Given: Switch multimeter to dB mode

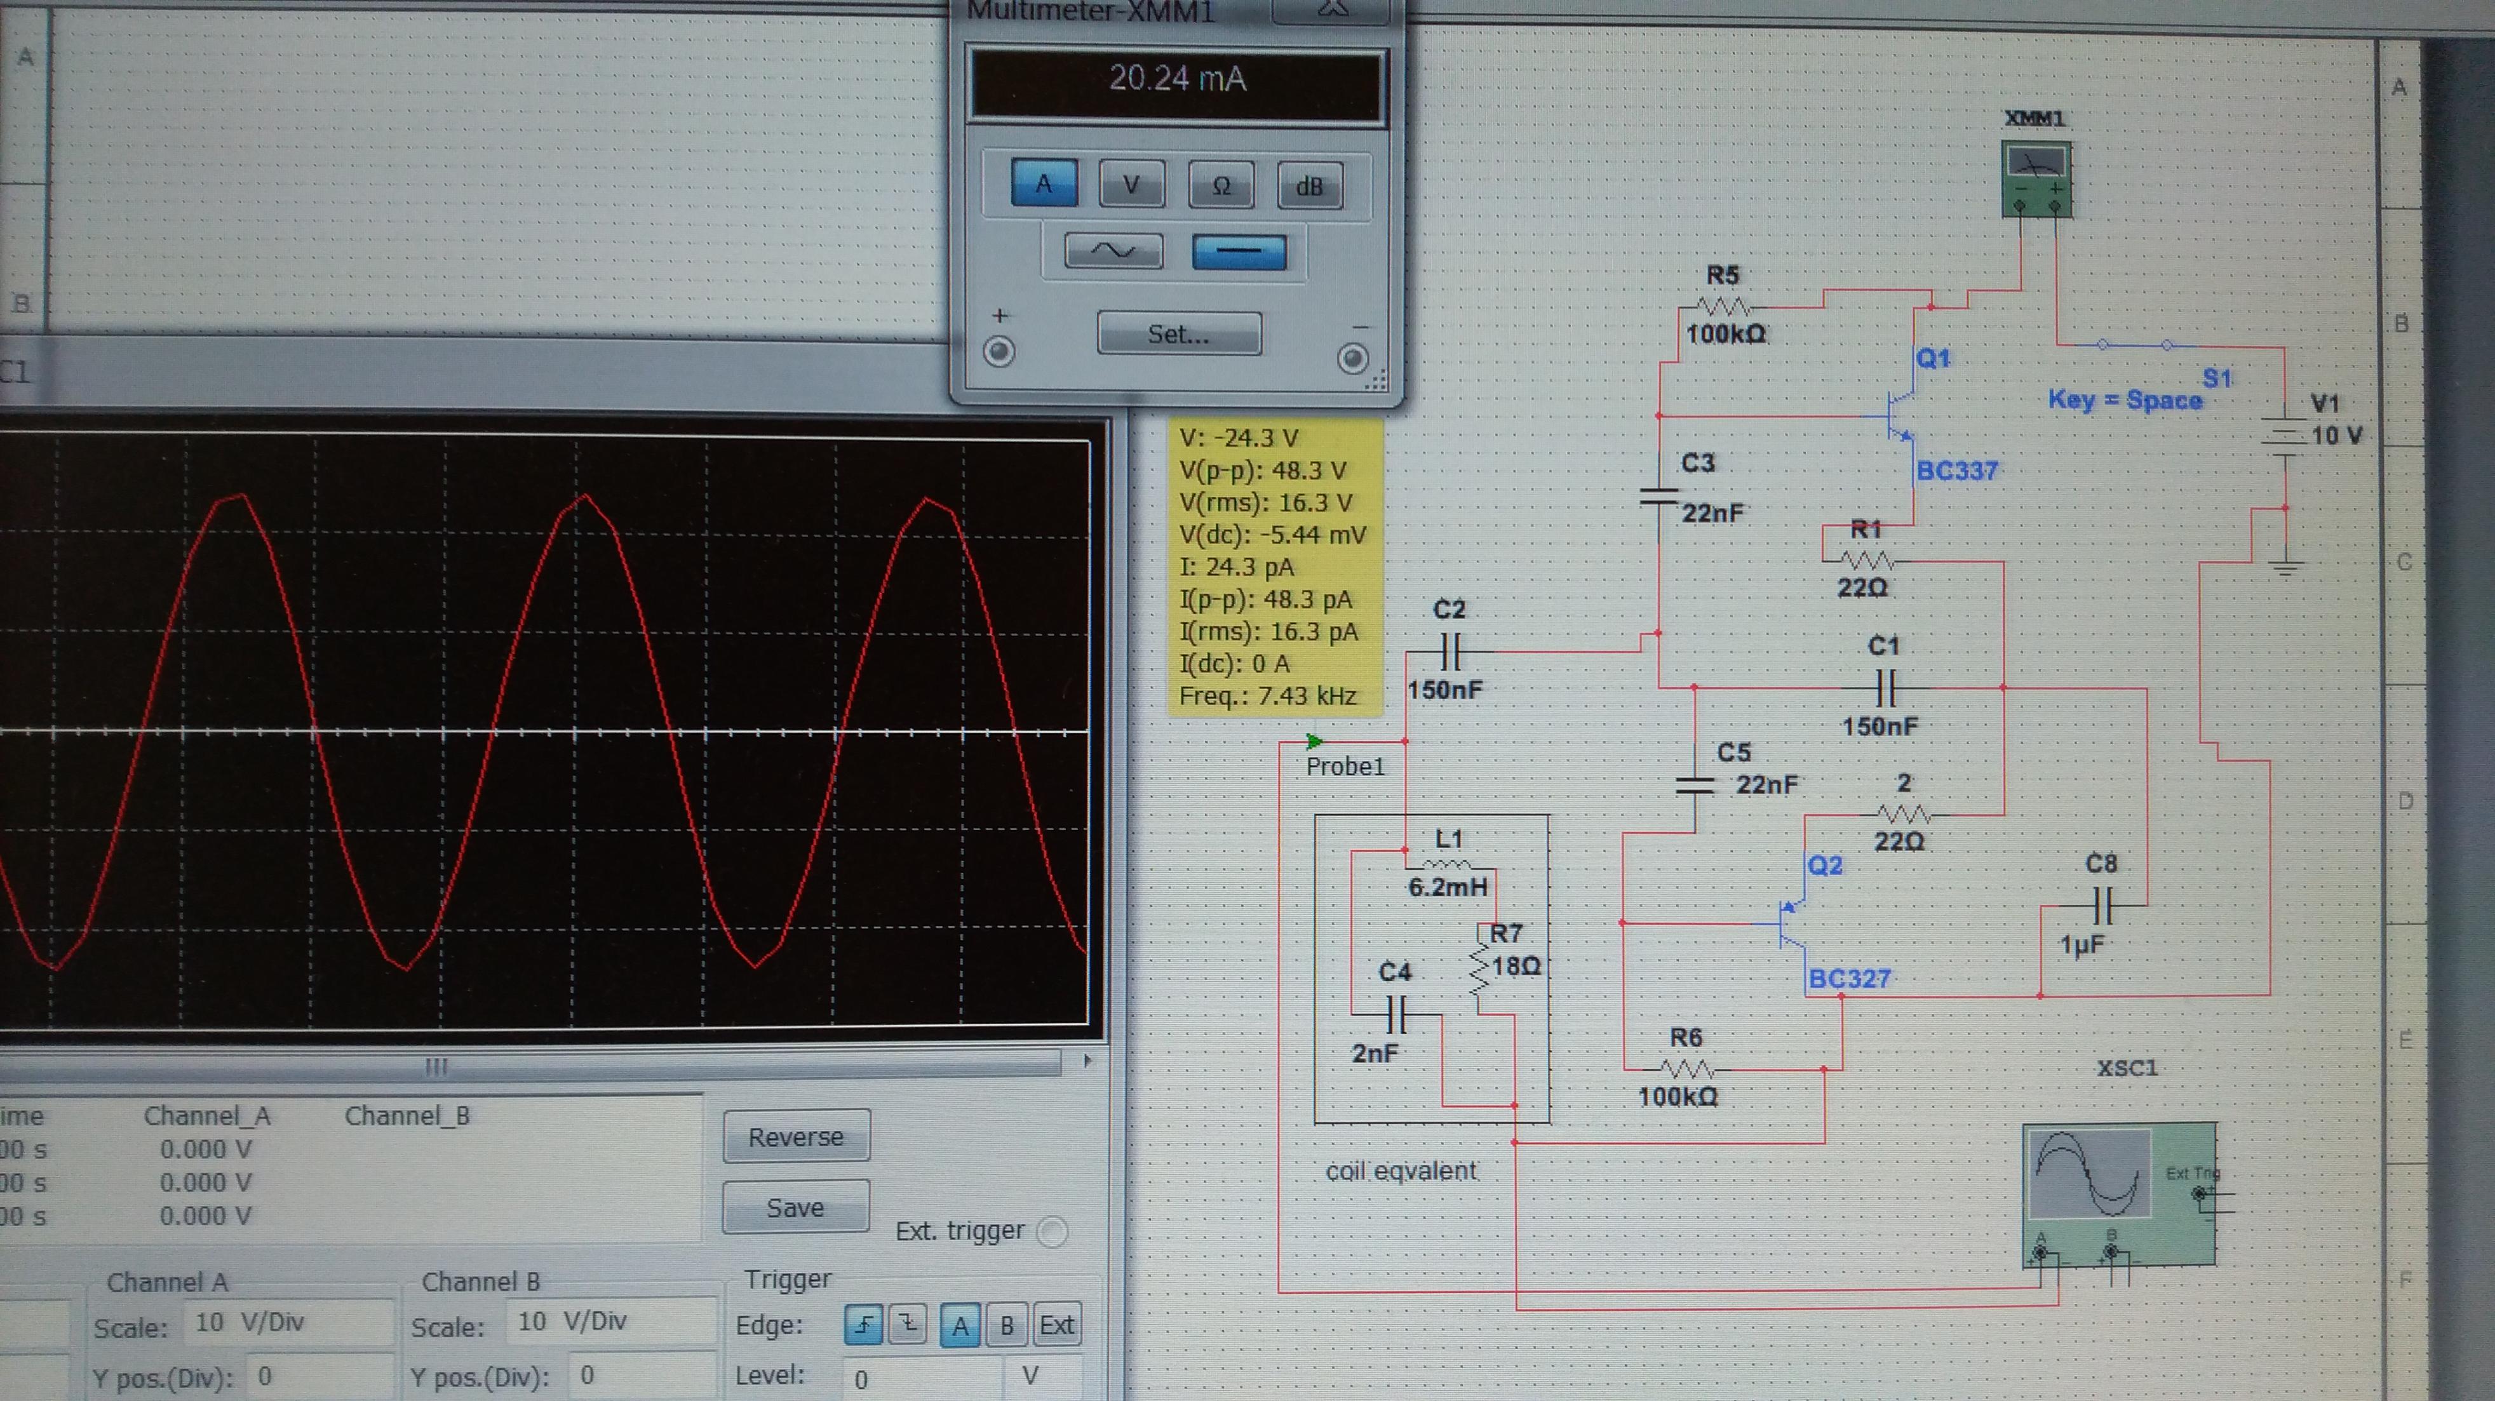Looking at the screenshot, I should click(1310, 186).
